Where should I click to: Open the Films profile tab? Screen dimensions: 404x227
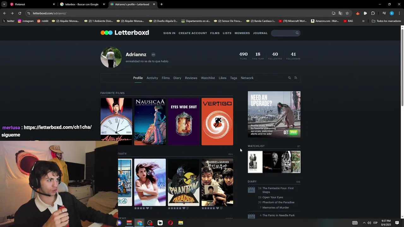tap(166, 78)
